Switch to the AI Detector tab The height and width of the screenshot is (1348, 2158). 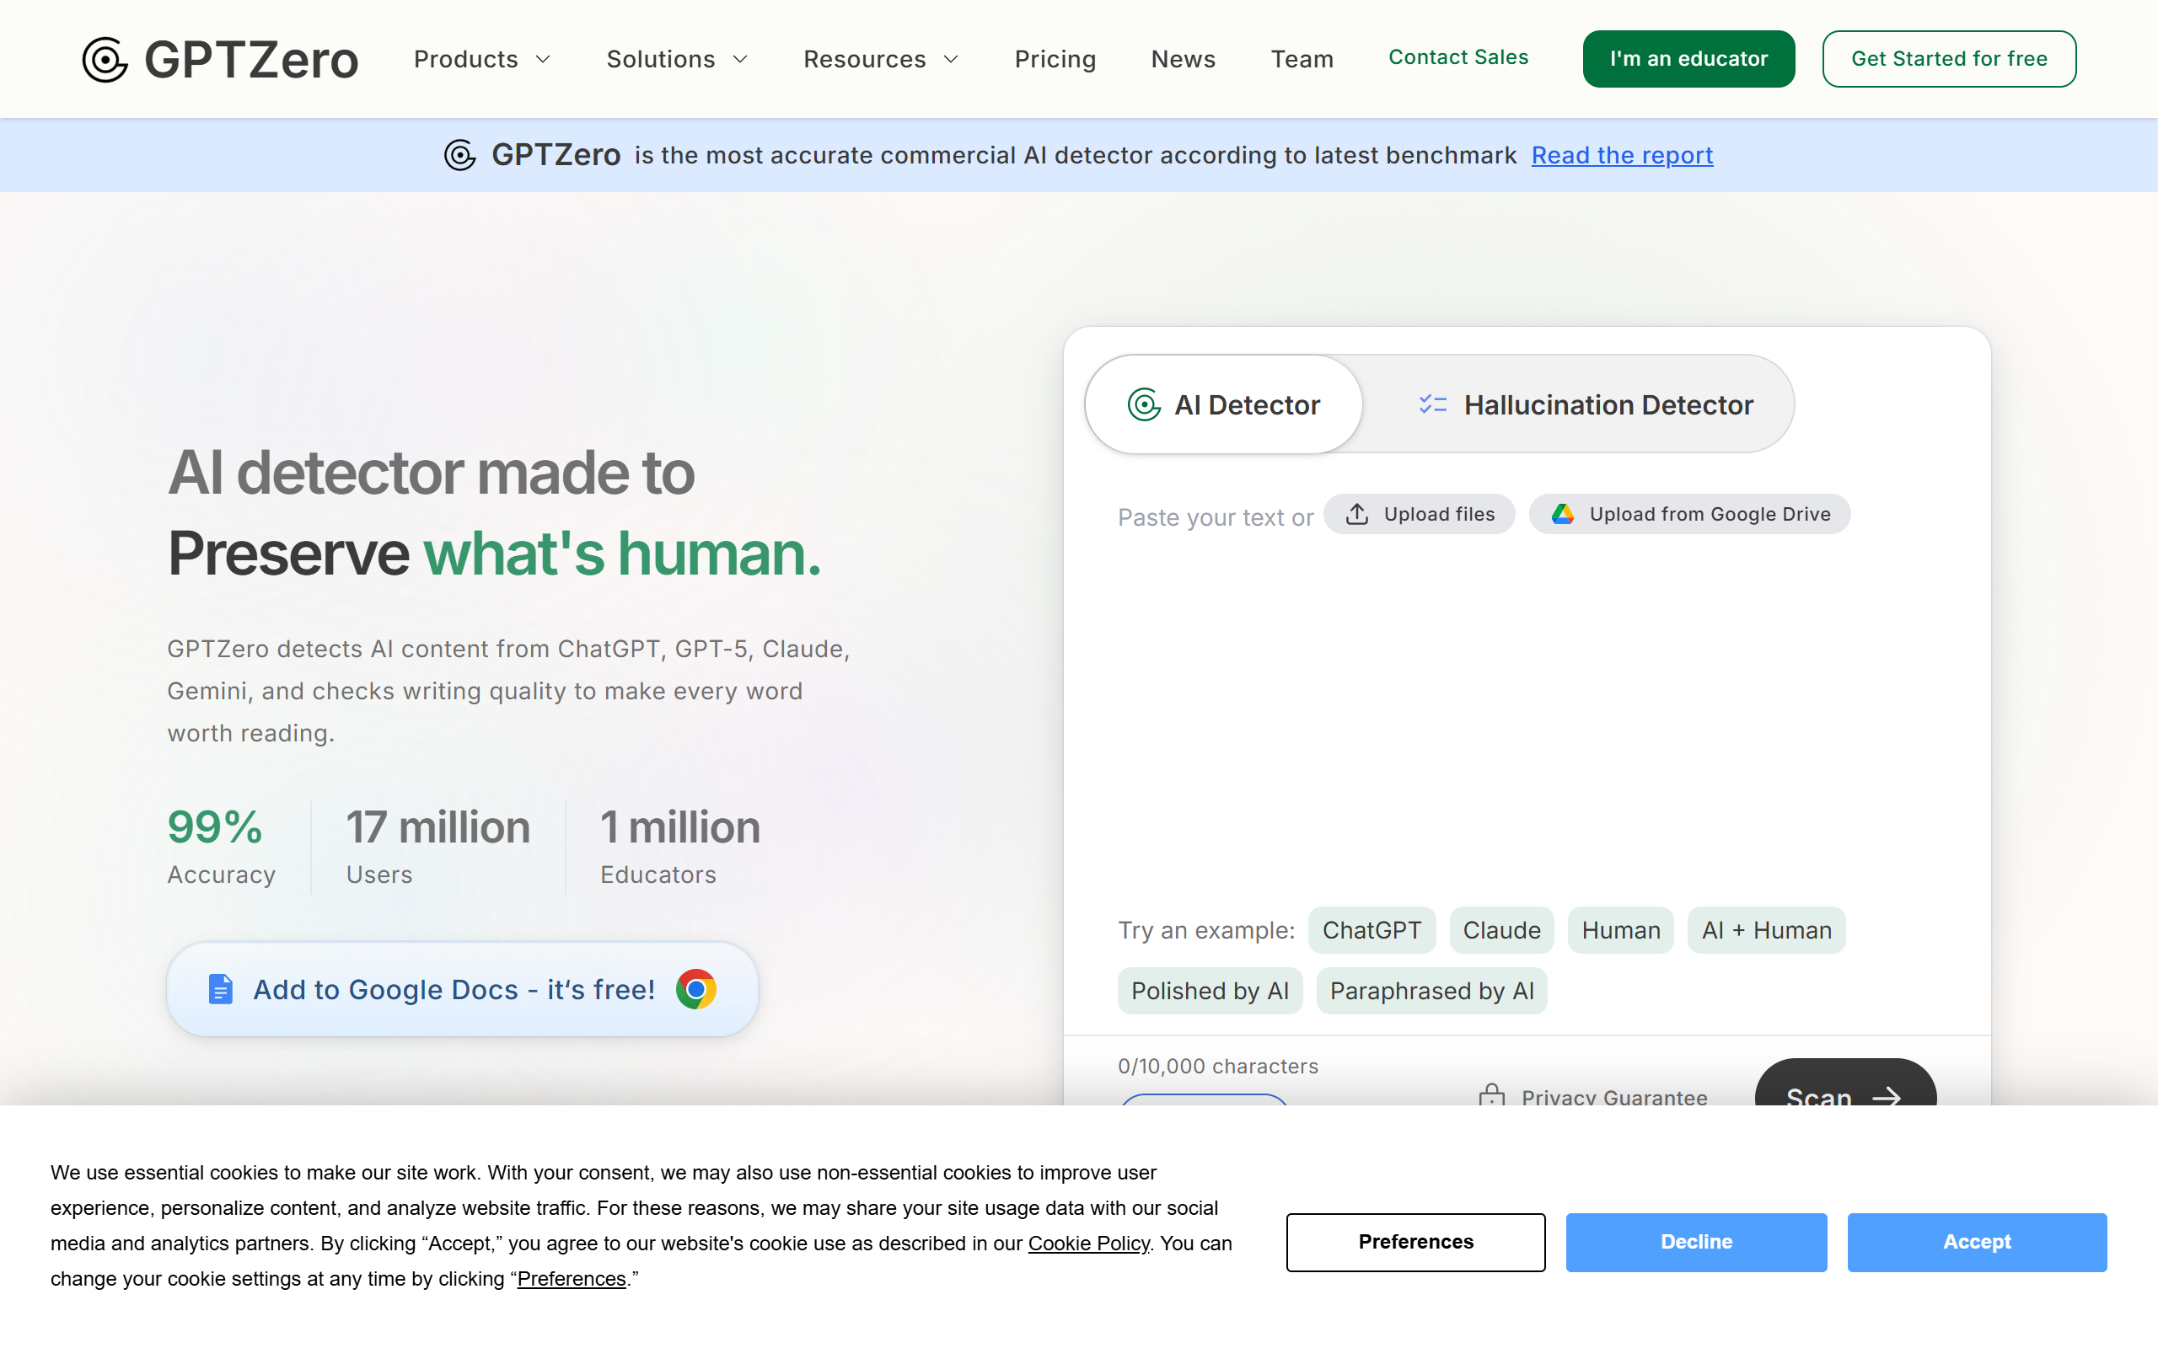1223,404
